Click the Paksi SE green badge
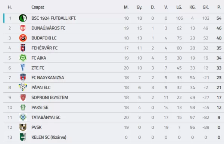The image size is (224, 144). [23, 108]
